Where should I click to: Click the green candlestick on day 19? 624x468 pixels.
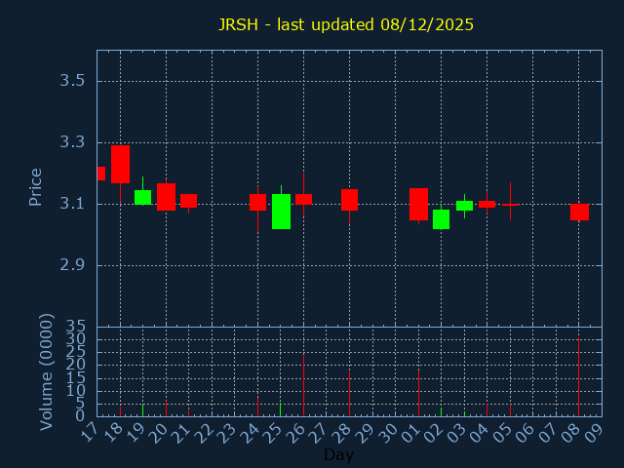click(x=142, y=197)
